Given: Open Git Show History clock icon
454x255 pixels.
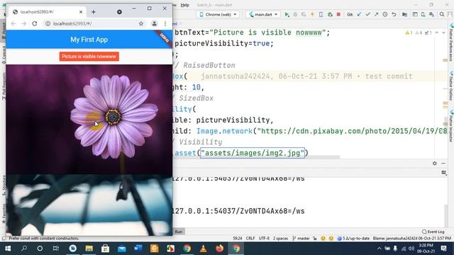Looking at the screenshot, I should [x=384, y=14].
